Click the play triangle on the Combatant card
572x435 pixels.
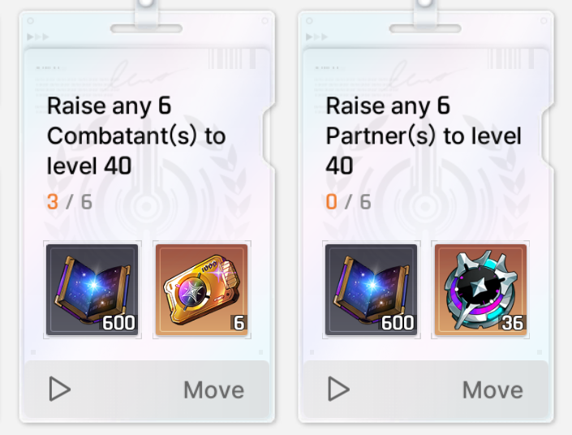(x=60, y=389)
